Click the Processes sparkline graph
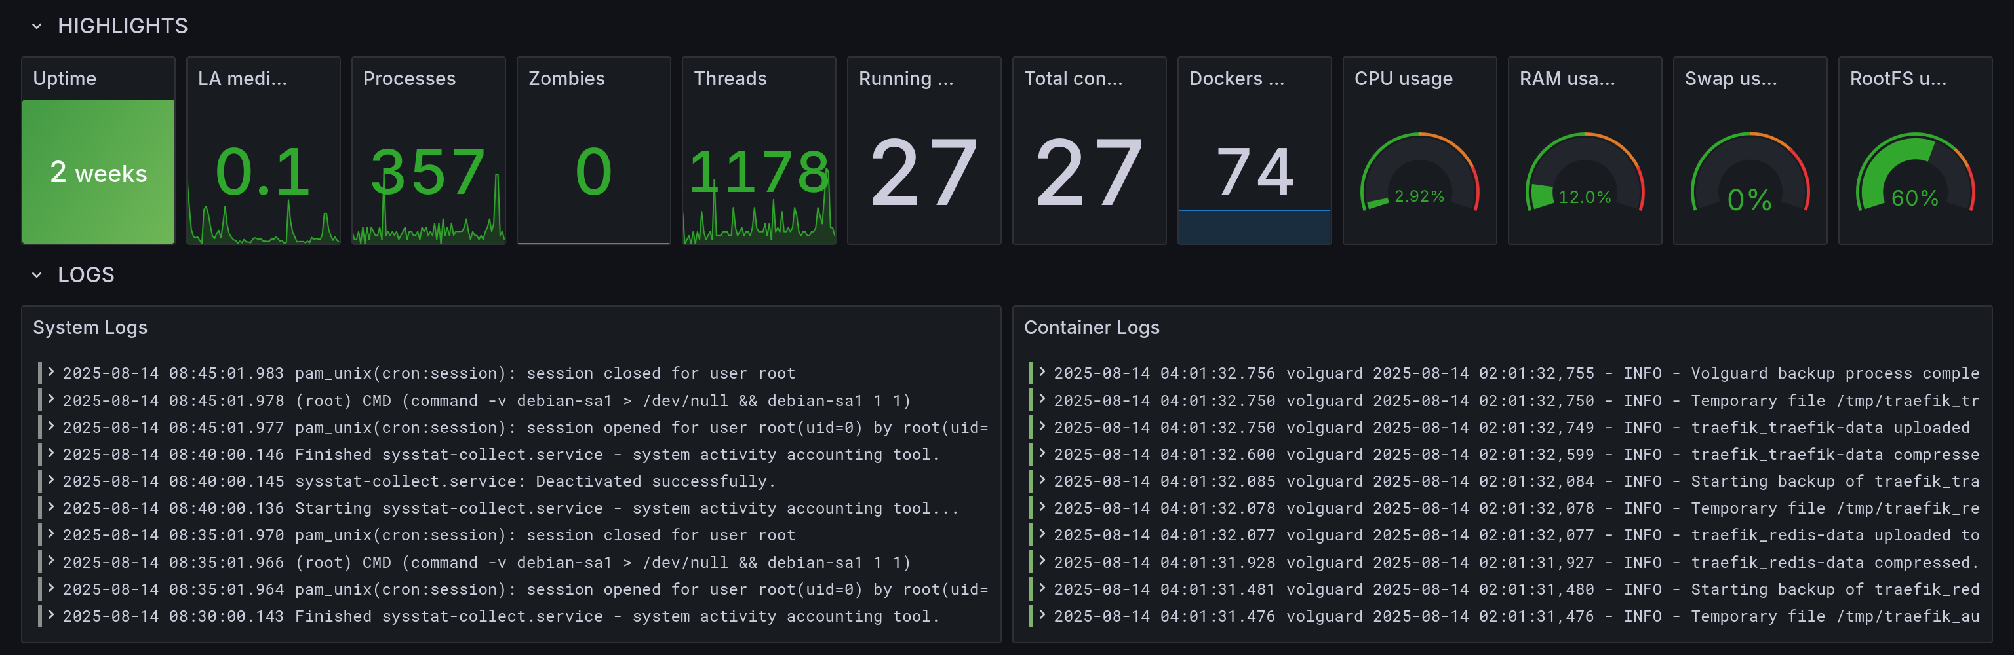The width and height of the screenshot is (2014, 655). [429, 227]
